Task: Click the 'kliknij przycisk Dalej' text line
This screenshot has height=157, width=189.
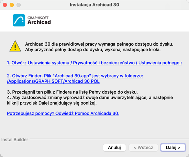Action: (x=52, y=103)
